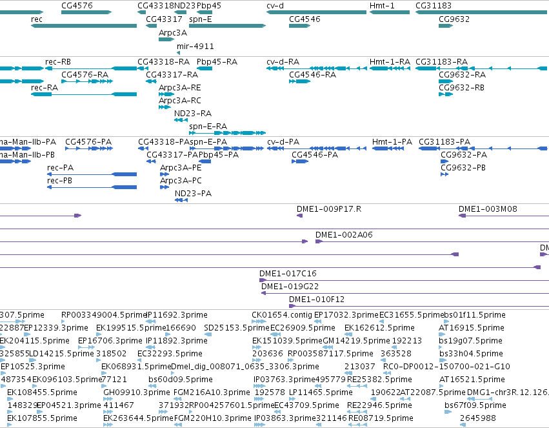The image size is (549, 428).
Task: Select the CG4576 gene label
Action: point(77,6)
